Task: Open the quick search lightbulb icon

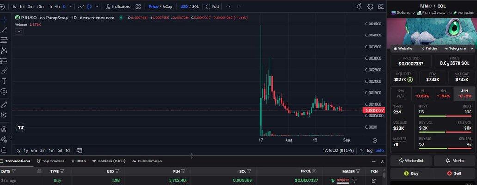Action: (x=359, y=6)
